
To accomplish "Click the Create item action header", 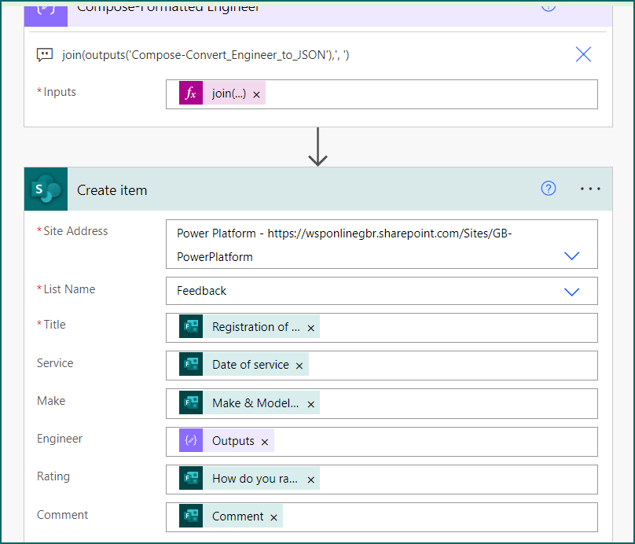I will pyautogui.click(x=318, y=189).
